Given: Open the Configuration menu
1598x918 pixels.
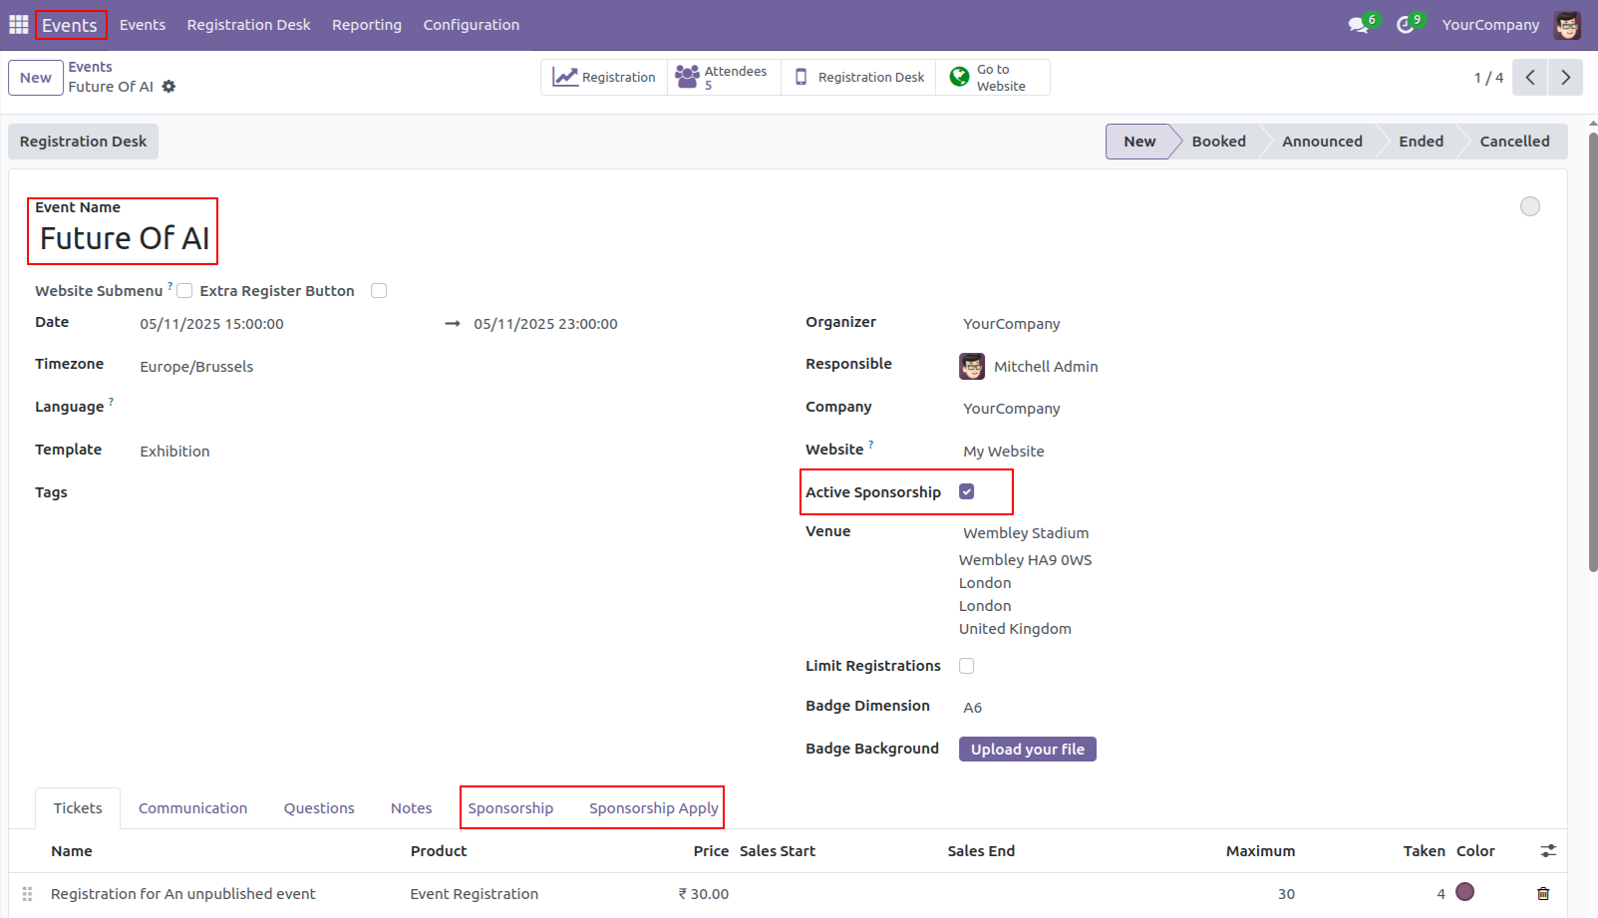Looking at the screenshot, I should 471,25.
